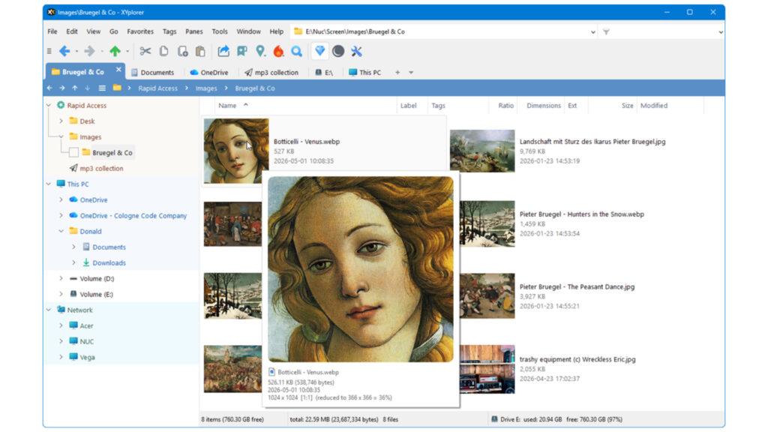This screenshot has width=768, height=432.
Task: Expand the Volume (D:) node
Action: click(61, 278)
